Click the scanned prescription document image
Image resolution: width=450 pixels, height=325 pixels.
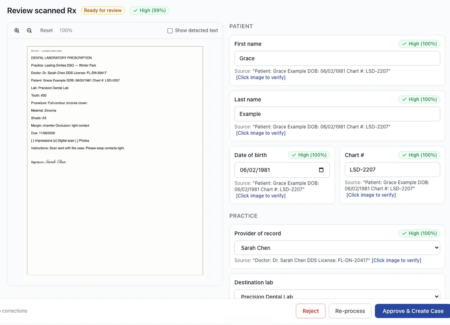pyautogui.click(x=115, y=160)
